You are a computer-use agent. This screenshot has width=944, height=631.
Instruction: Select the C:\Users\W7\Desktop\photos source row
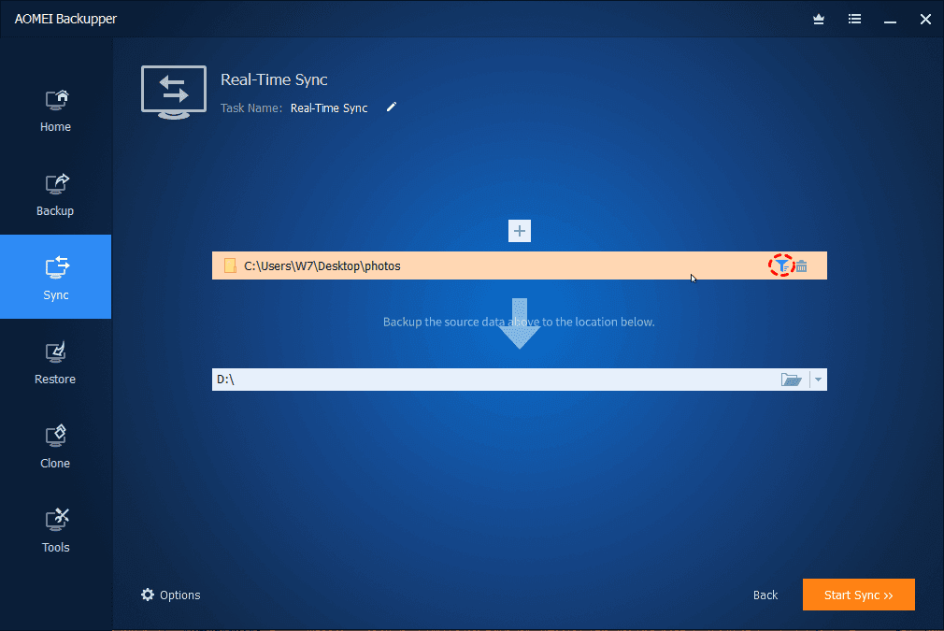coord(520,265)
